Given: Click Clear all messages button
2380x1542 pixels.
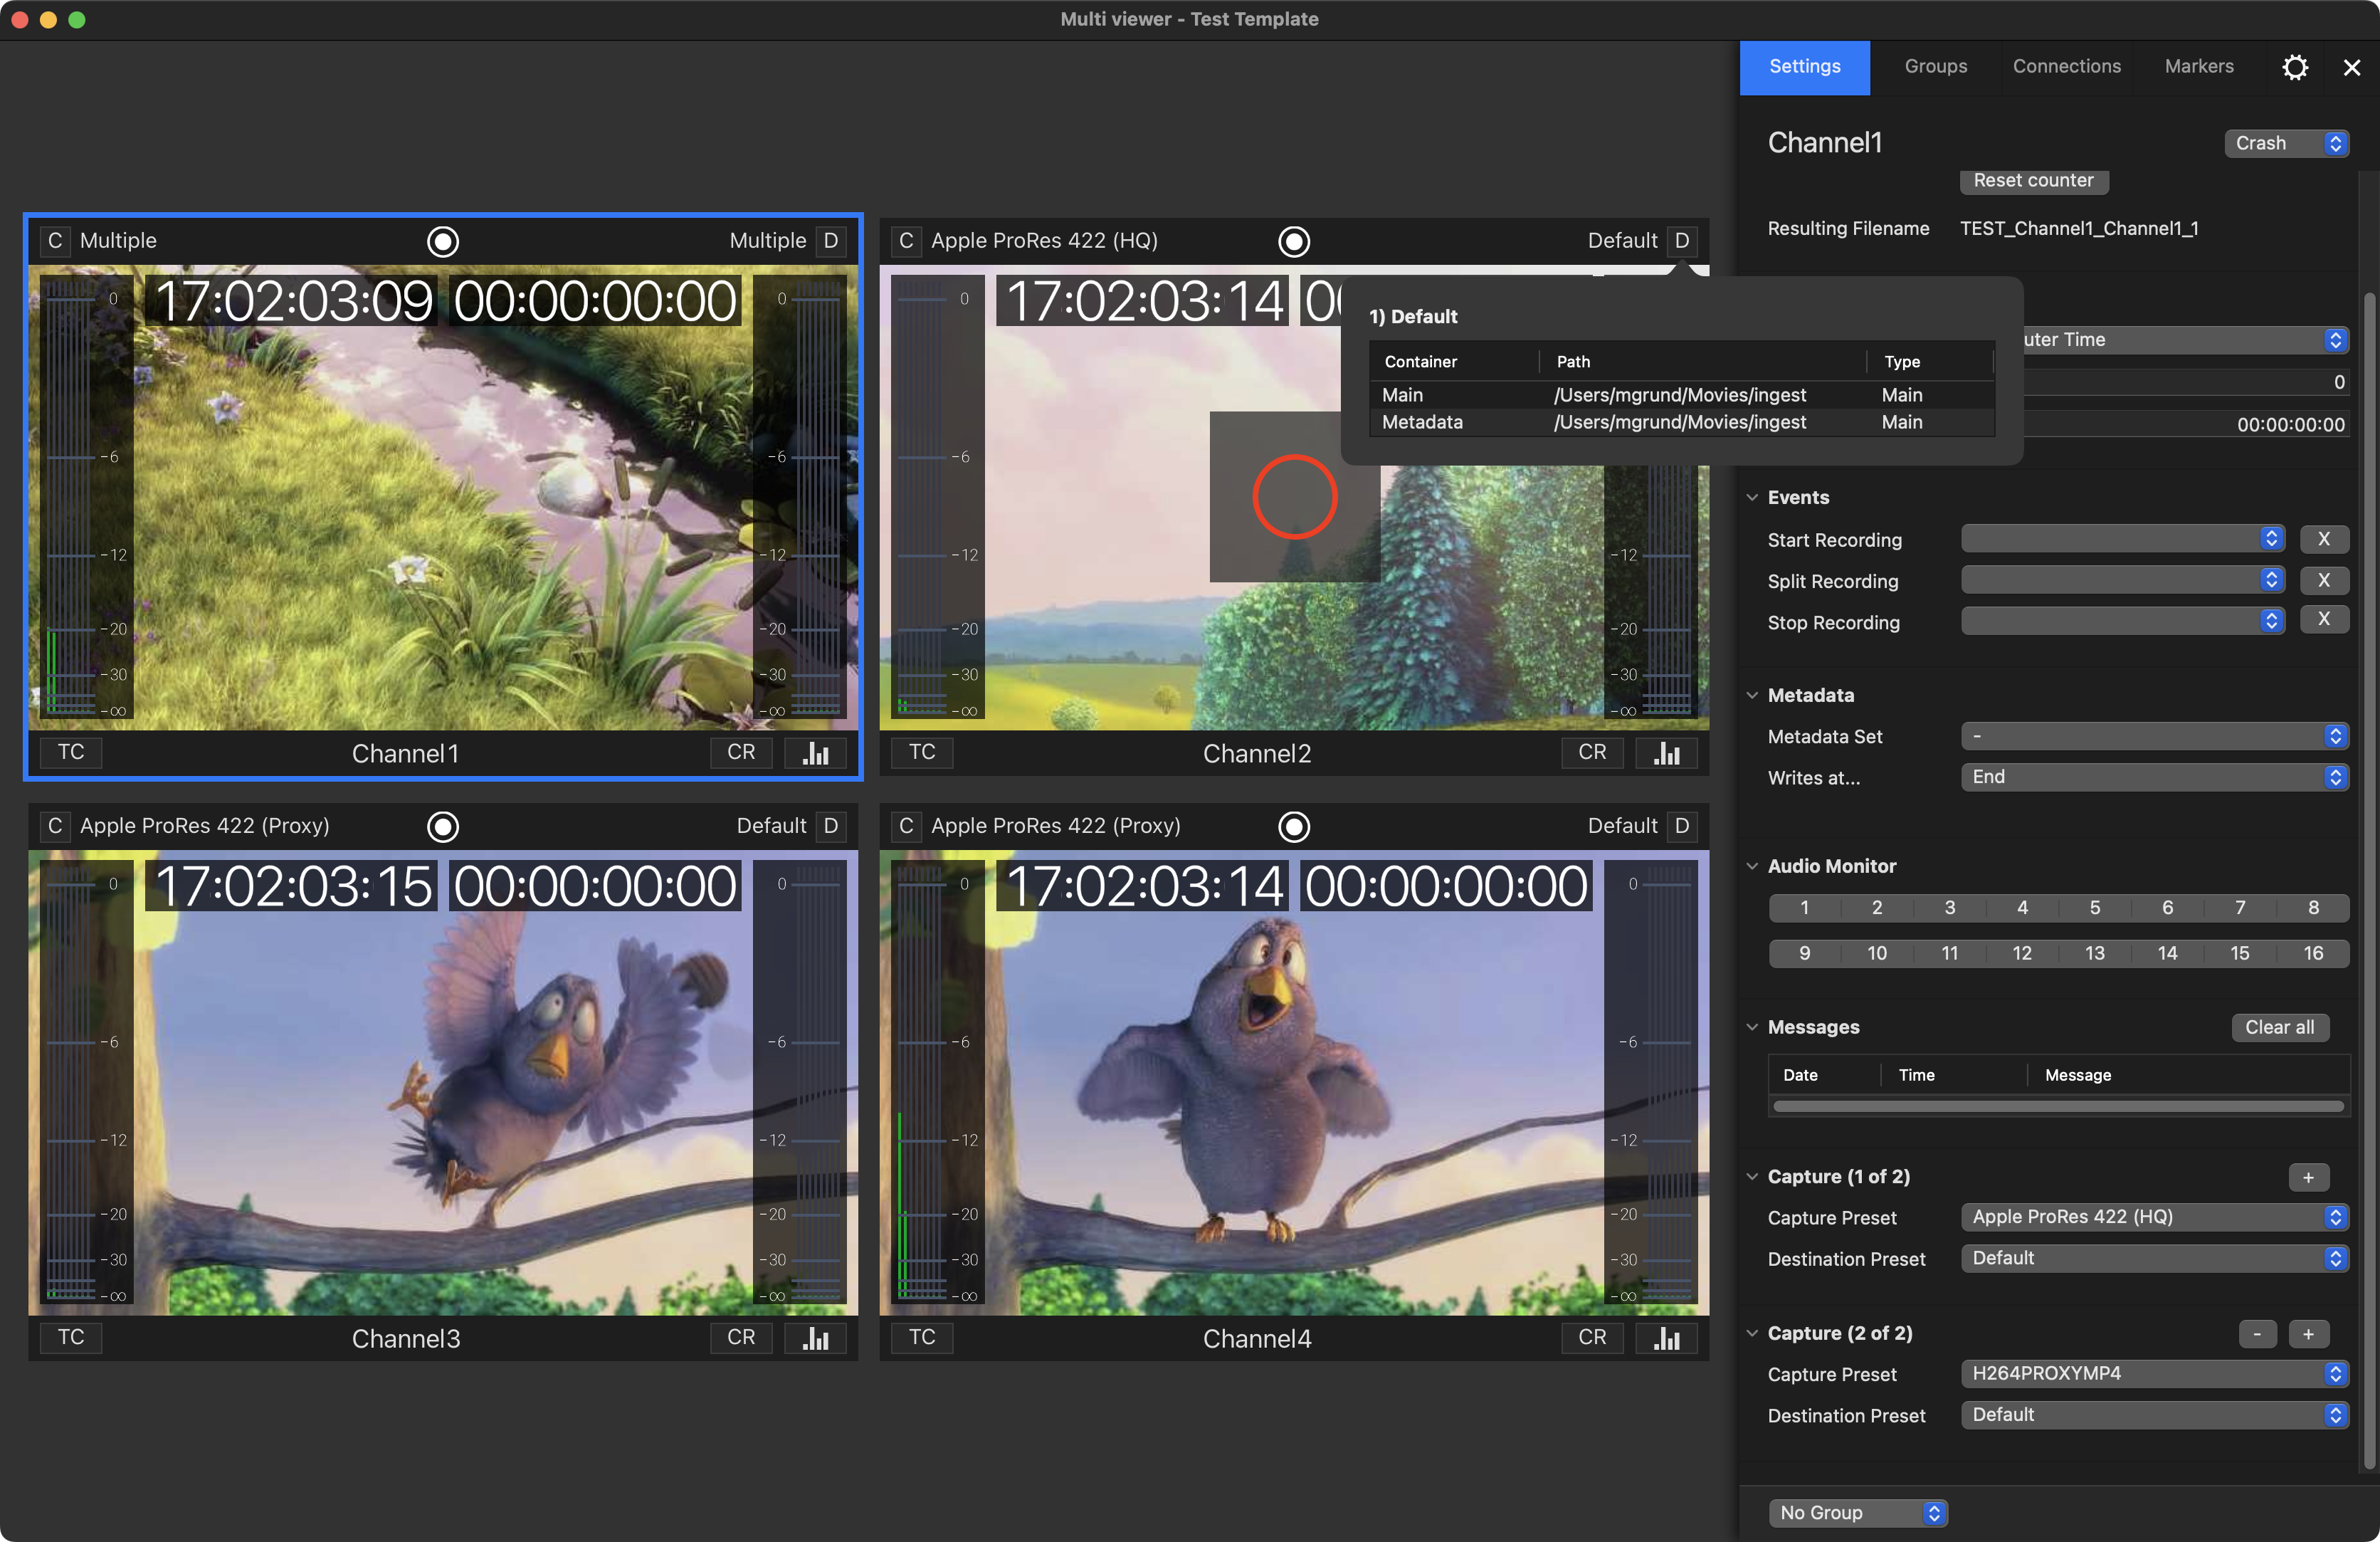Looking at the screenshot, I should 2280,1028.
